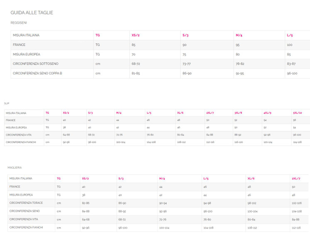Select 'MISURA EUROPEA' row label in Slip table

(x=16, y=128)
